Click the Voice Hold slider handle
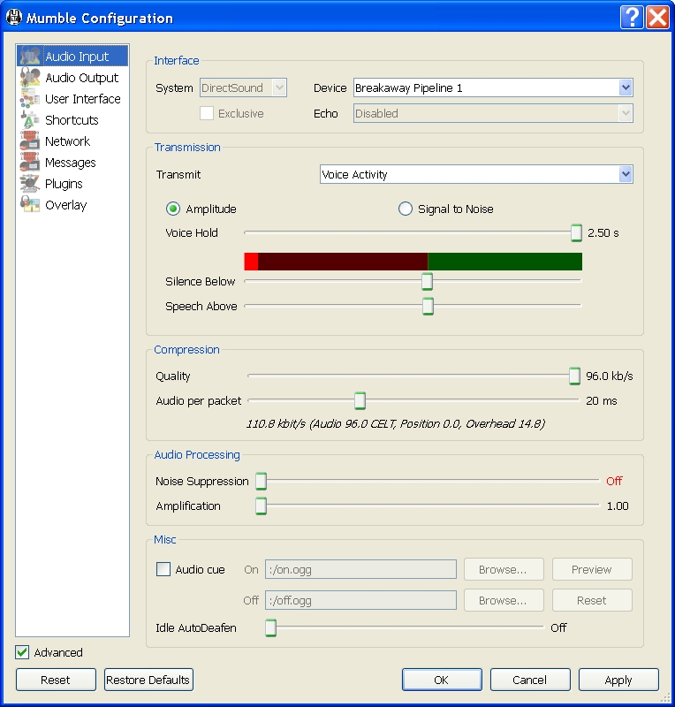The width and height of the screenshot is (675, 707). [576, 232]
